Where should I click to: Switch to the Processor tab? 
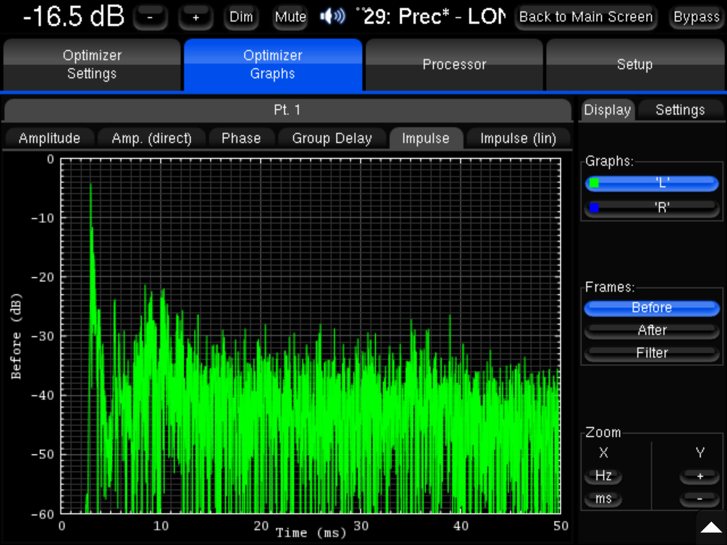[454, 65]
